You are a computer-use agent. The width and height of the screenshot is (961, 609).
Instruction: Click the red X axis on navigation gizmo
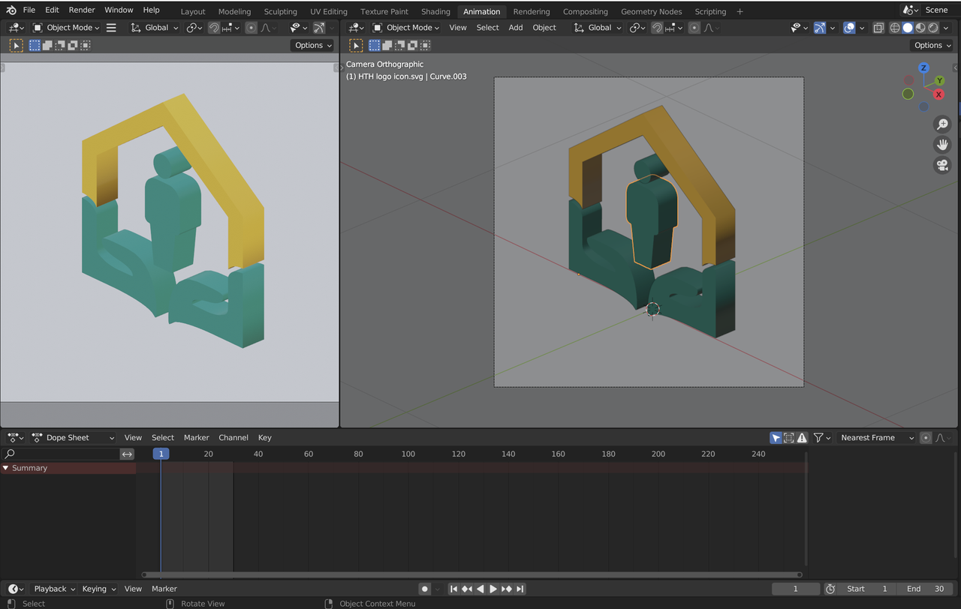938,94
